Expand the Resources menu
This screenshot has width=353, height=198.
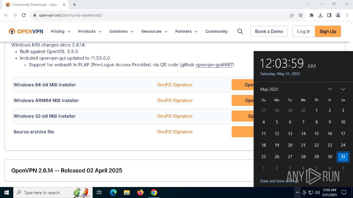[154, 31]
